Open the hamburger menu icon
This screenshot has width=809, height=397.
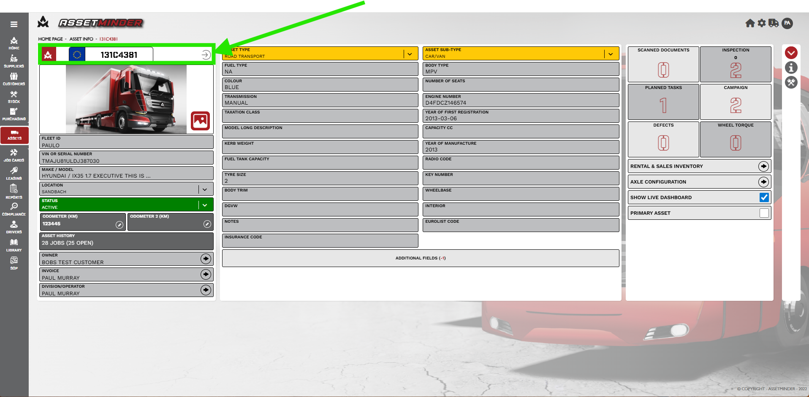tap(14, 24)
